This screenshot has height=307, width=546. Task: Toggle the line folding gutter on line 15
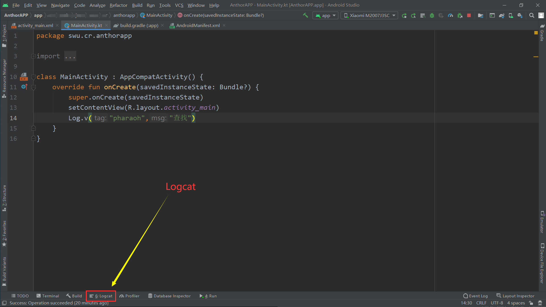[x=33, y=128]
